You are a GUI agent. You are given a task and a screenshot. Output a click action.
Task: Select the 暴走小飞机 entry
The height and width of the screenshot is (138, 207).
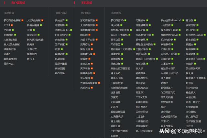117,78
